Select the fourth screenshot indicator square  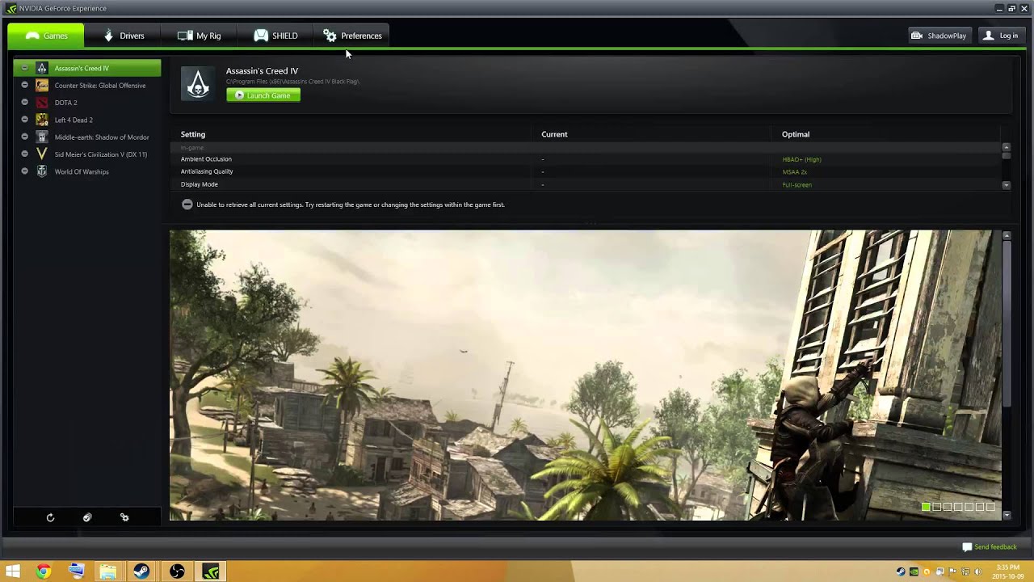coord(958,507)
